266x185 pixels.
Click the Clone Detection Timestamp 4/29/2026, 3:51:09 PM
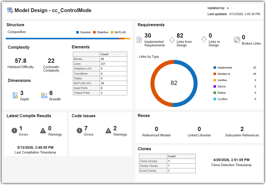(231, 160)
